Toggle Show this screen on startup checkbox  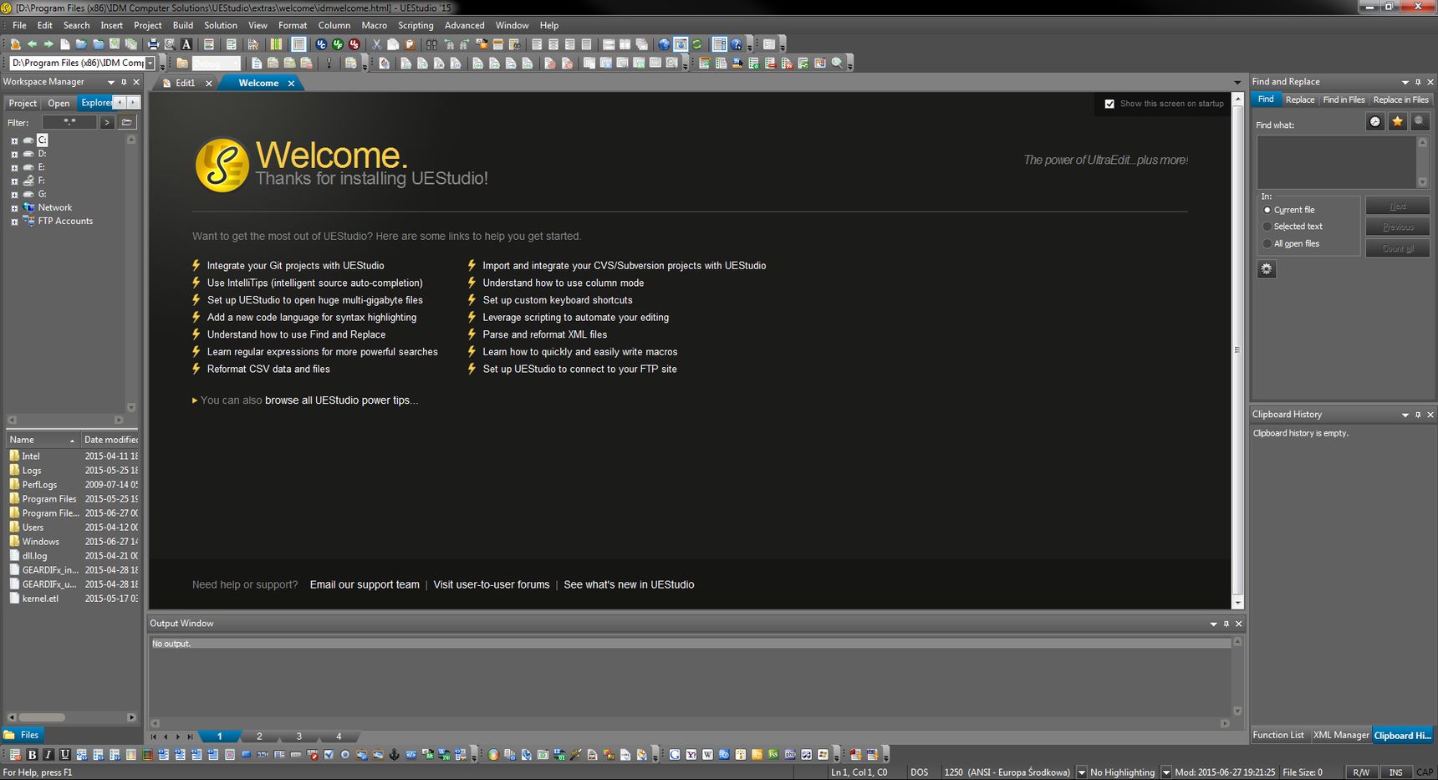tap(1109, 104)
